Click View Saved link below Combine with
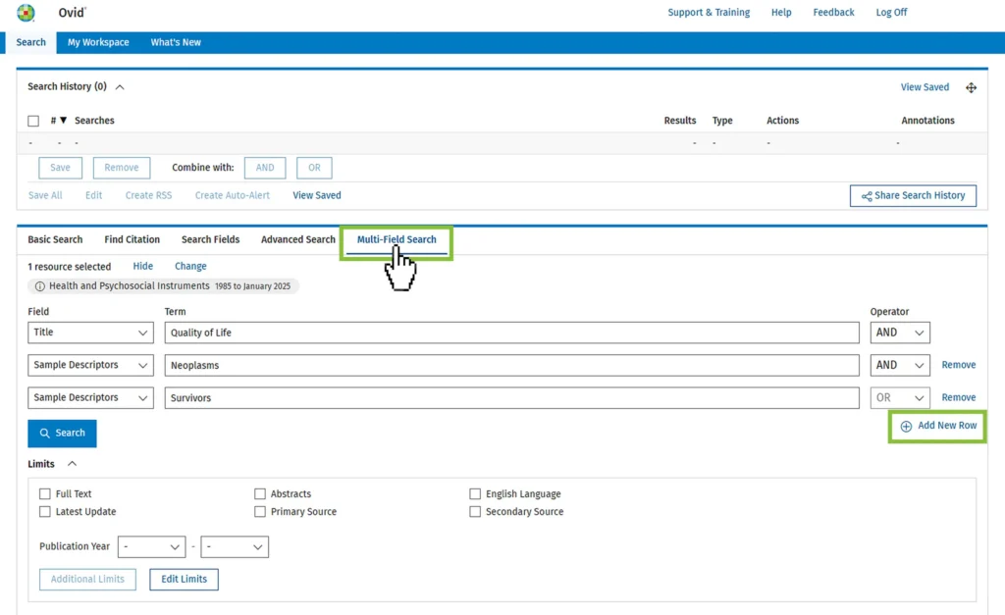The image size is (1005, 615). pos(317,195)
